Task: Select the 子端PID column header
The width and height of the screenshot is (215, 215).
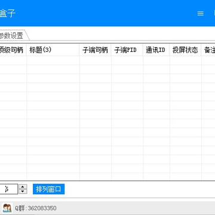Action: [127, 50]
